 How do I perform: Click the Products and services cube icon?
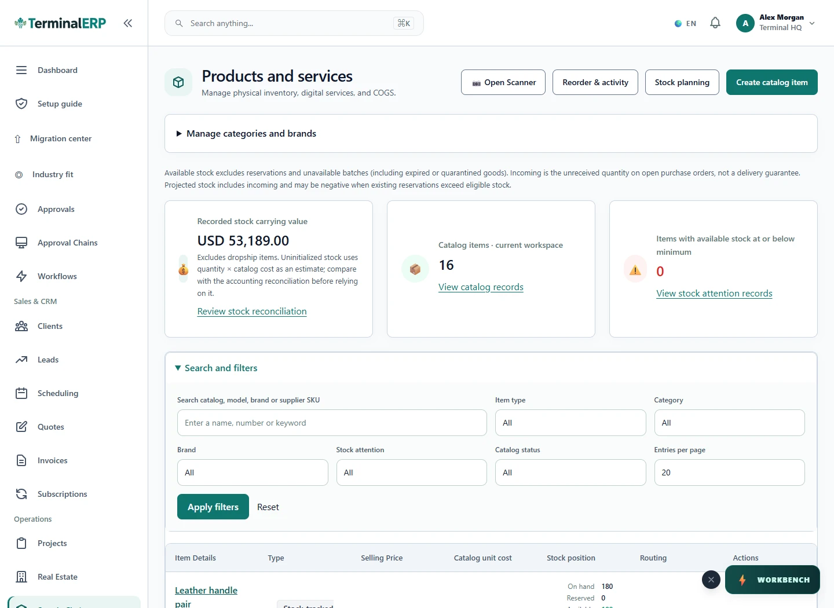(x=178, y=82)
